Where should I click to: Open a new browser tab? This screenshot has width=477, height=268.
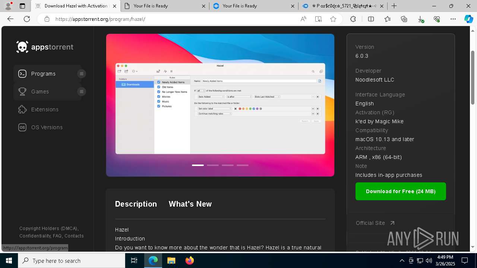coord(394,6)
